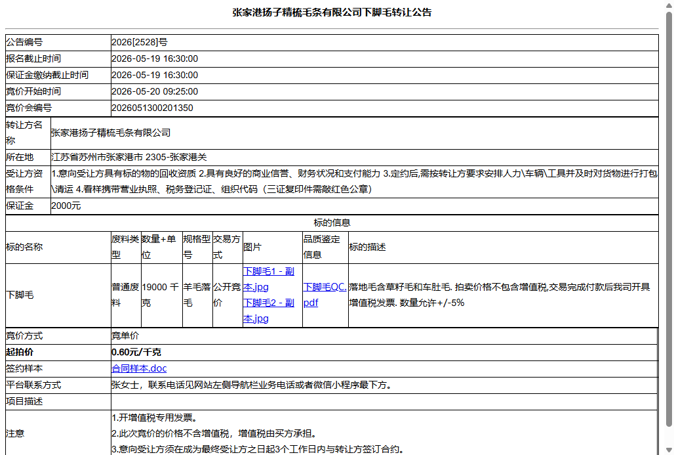Click the 保证金缴纳截止时间 label cell
This screenshot has width=674, height=455.
point(58,75)
